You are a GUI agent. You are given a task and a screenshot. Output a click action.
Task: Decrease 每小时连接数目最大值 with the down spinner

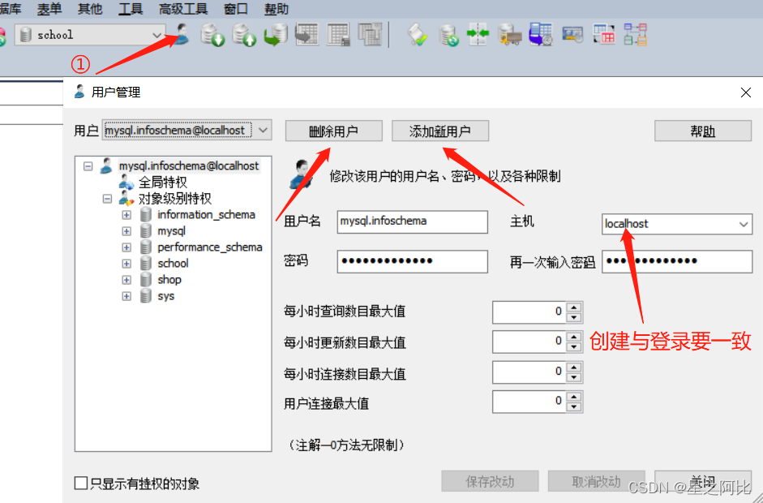point(574,377)
